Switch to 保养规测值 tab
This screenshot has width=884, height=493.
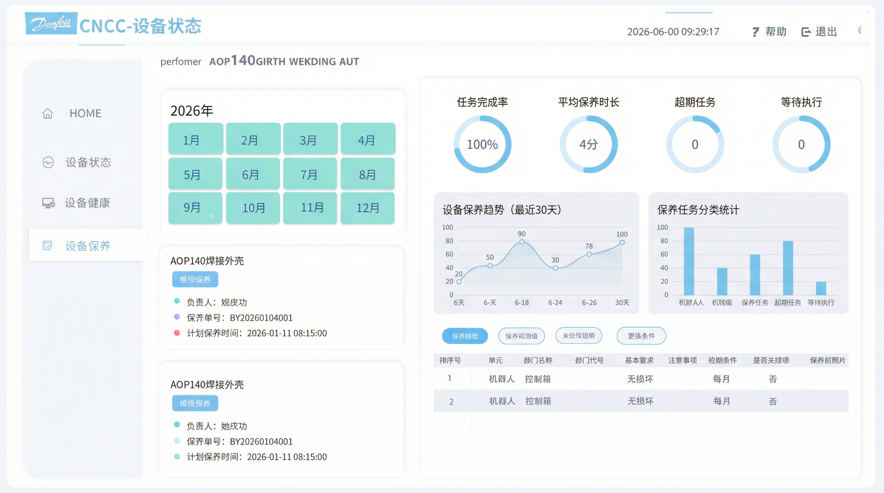(x=521, y=336)
